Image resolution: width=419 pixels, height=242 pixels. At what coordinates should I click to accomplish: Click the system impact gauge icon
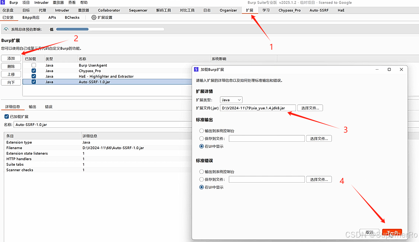6,29
